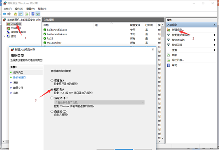Click the firewall app icon in main title bar

5,3
